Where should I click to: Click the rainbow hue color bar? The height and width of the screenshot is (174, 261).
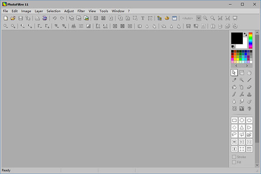251,40
